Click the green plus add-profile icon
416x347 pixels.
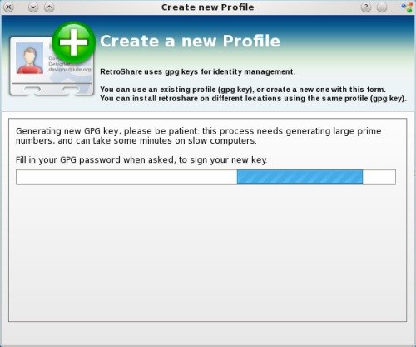pyautogui.click(x=73, y=42)
